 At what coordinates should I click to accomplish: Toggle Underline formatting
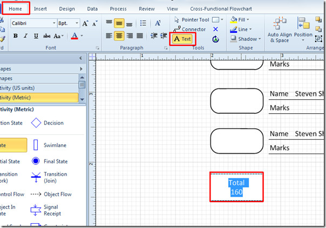click(x=36, y=36)
